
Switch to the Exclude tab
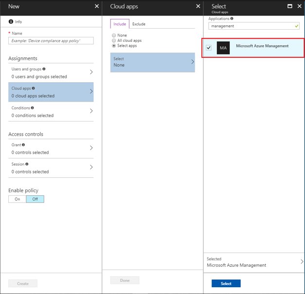click(139, 24)
